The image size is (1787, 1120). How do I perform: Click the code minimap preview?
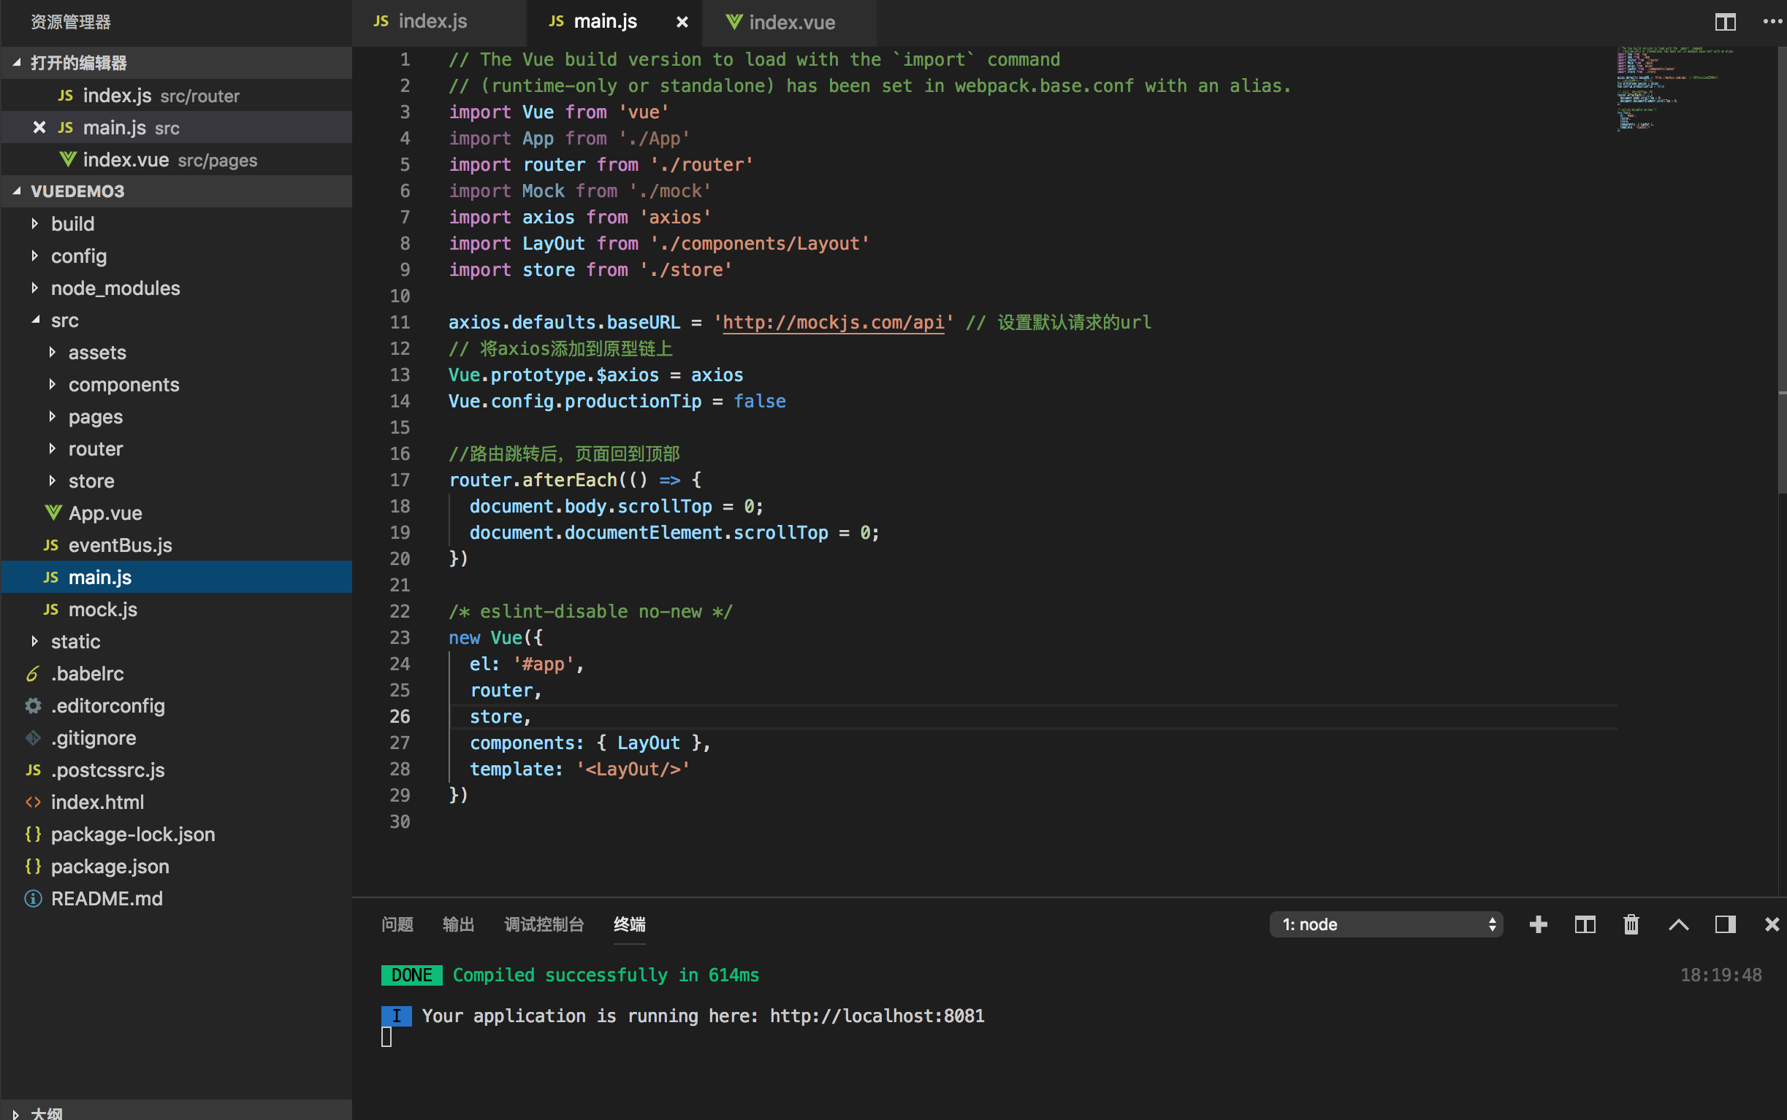pos(1675,89)
